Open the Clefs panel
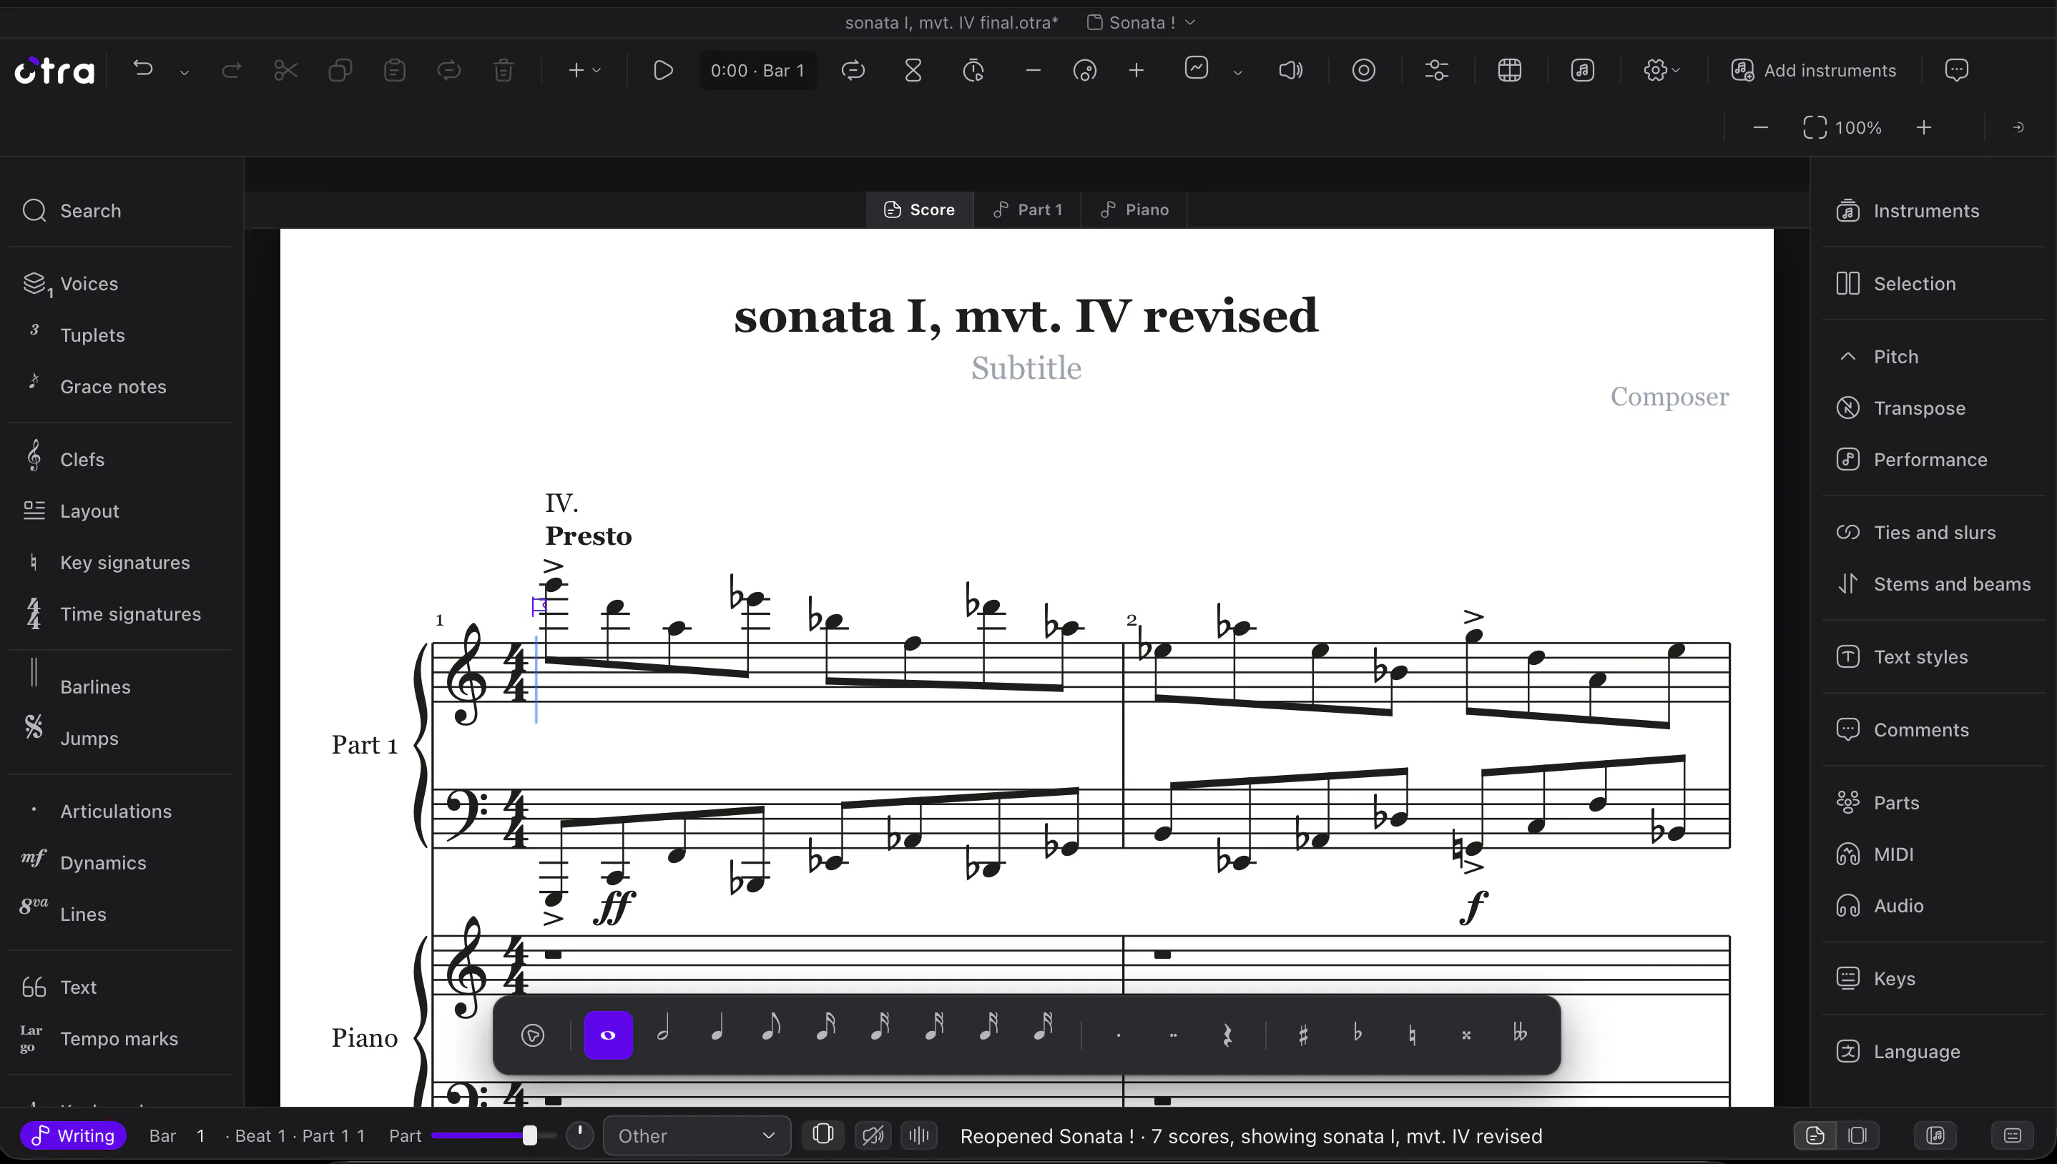This screenshot has height=1164, width=2057. (120, 460)
